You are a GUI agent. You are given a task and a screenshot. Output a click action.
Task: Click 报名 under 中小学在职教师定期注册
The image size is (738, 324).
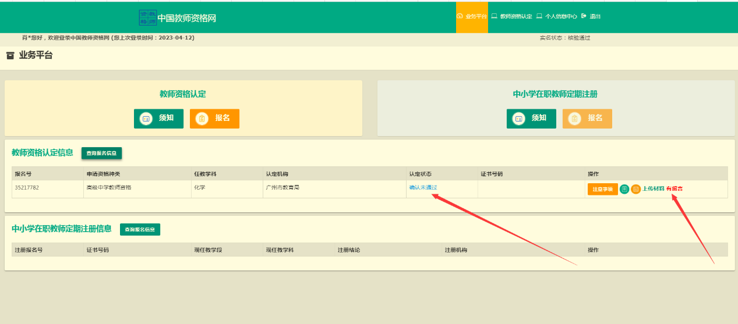[x=587, y=118]
